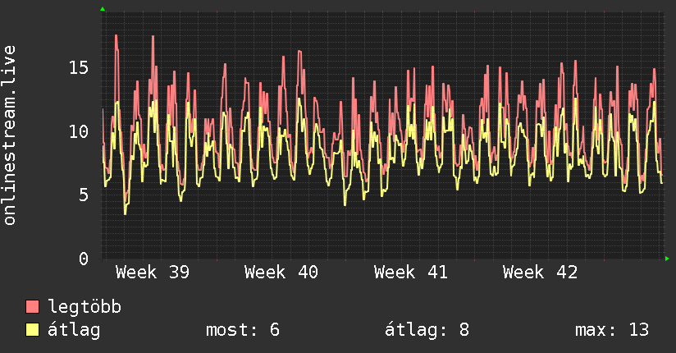The width and height of the screenshot is (676, 353).
Task: Click the 'max: 13' statistic
Action: tap(612, 330)
